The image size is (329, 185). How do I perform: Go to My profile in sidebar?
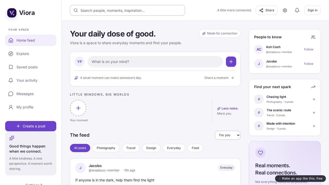[31, 107]
